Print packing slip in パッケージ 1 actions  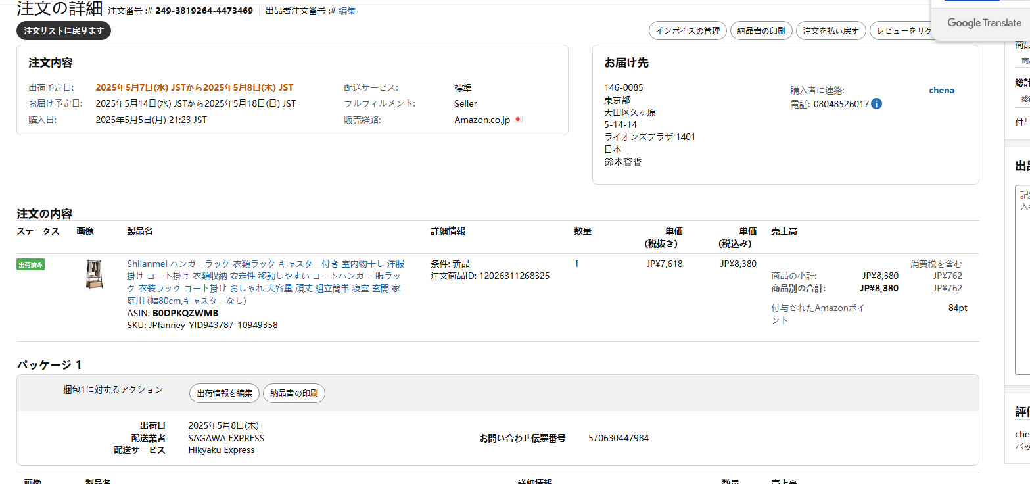click(x=294, y=393)
